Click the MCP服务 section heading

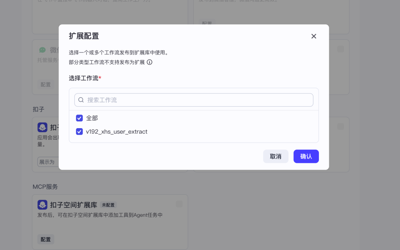coord(45,186)
